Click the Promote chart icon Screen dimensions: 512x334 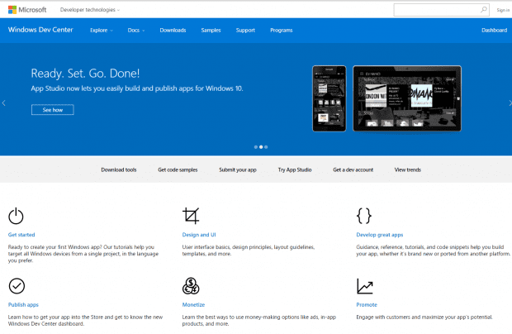(365, 286)
